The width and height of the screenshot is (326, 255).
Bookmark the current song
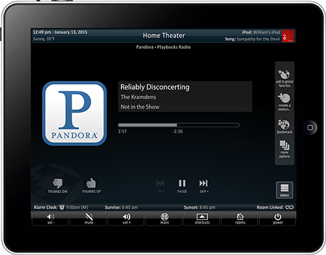tap(284, 125)
